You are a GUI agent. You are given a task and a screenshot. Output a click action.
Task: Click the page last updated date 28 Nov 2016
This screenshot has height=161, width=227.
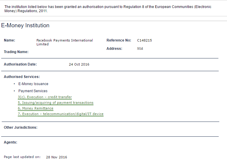coord(56,157)
